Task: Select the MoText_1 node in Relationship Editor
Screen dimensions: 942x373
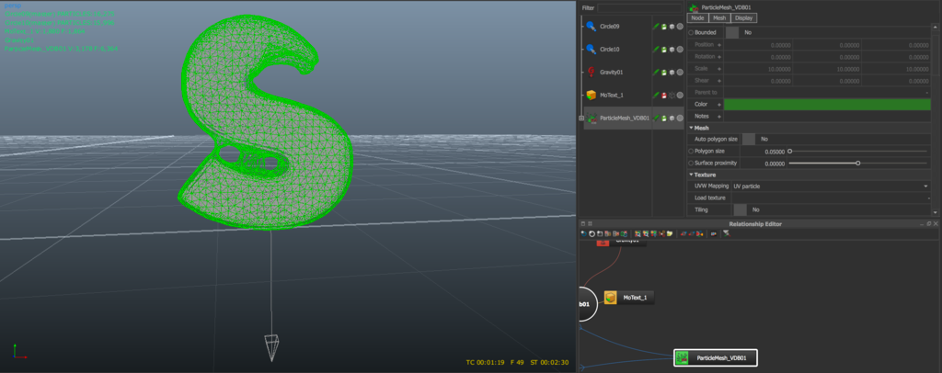Action: pos(628,298)
